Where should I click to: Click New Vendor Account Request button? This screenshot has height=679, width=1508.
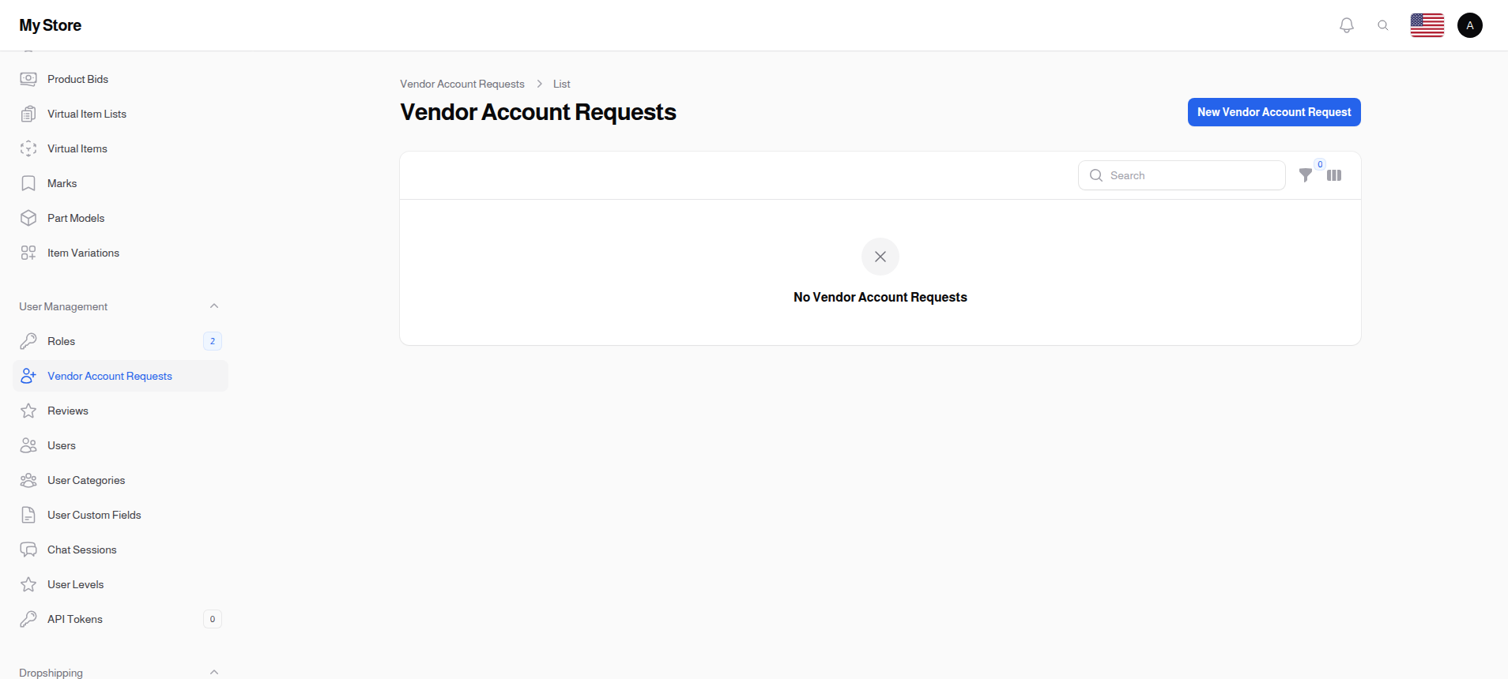pyautogui.click(x=1274, y=112)
